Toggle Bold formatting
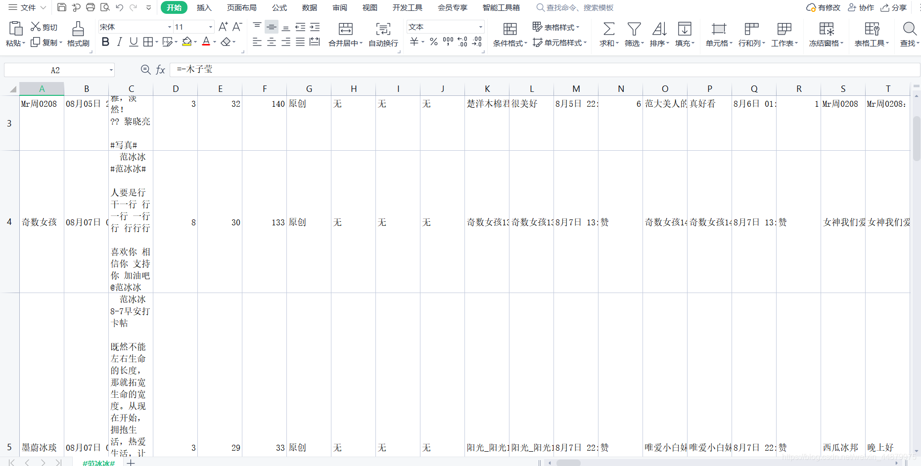The width and height of the screenshot is (921, 466). click(x=105, y=42)
